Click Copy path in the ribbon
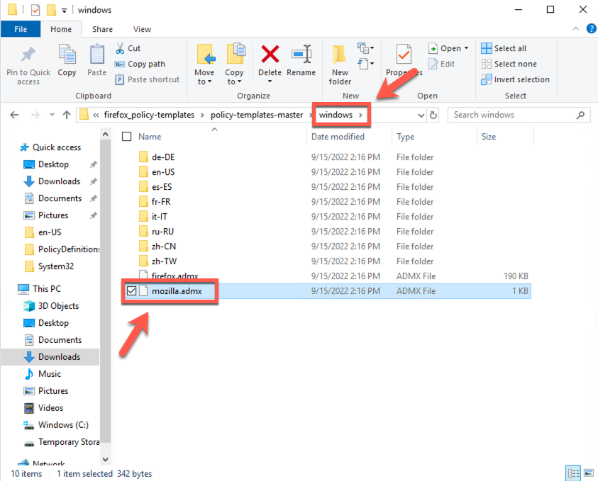This screenshot has width=598, height=481. pyautogui.click(x=140, y=64)
